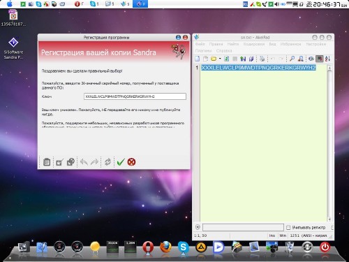Click the printer icon in AkelPad toolbar
The width and height of the screenshot is (349, 262).
tap(262, 59)
